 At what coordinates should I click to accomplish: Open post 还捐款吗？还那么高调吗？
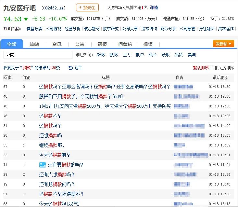105,87
